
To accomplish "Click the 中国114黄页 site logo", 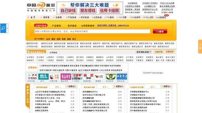I will [41, 7].
